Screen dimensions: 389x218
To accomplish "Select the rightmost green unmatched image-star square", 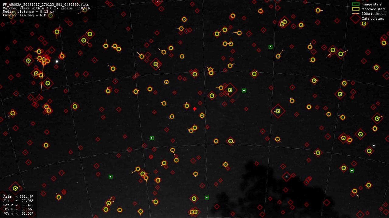I will (352, 170).
